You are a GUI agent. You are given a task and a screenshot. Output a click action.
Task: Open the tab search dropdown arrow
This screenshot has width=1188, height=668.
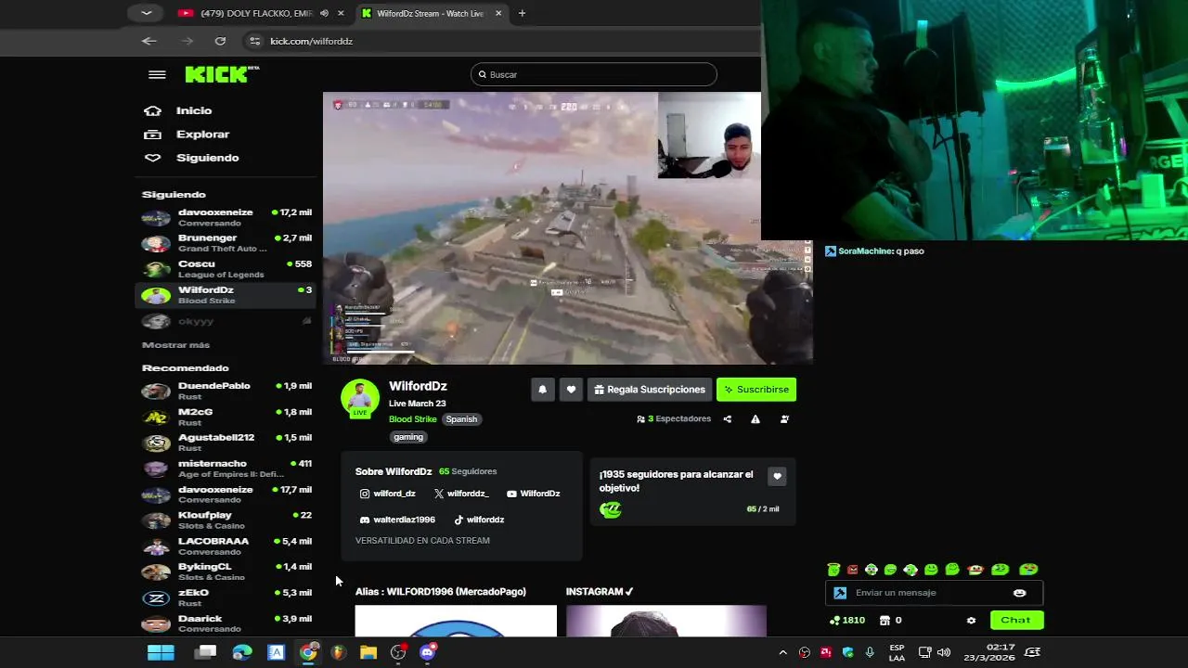click(x=147, y=13)
